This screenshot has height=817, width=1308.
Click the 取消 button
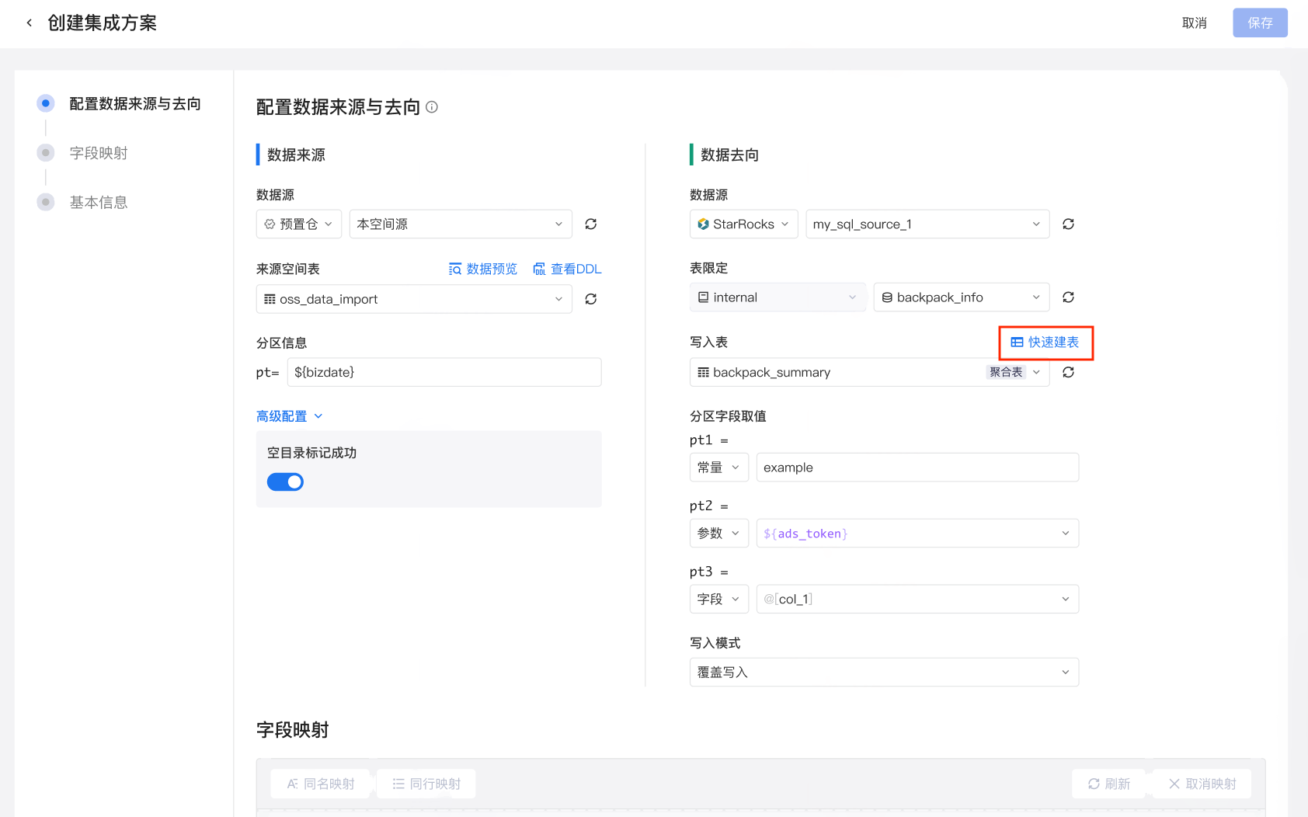(1195, 23)
